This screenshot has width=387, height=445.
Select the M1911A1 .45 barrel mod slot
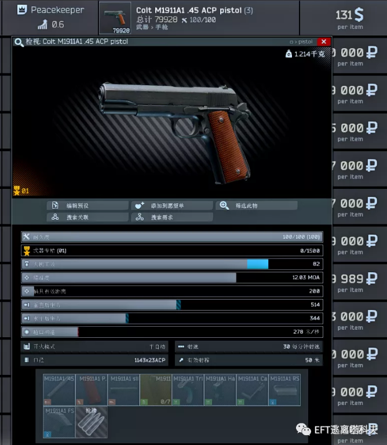(59, 390)
